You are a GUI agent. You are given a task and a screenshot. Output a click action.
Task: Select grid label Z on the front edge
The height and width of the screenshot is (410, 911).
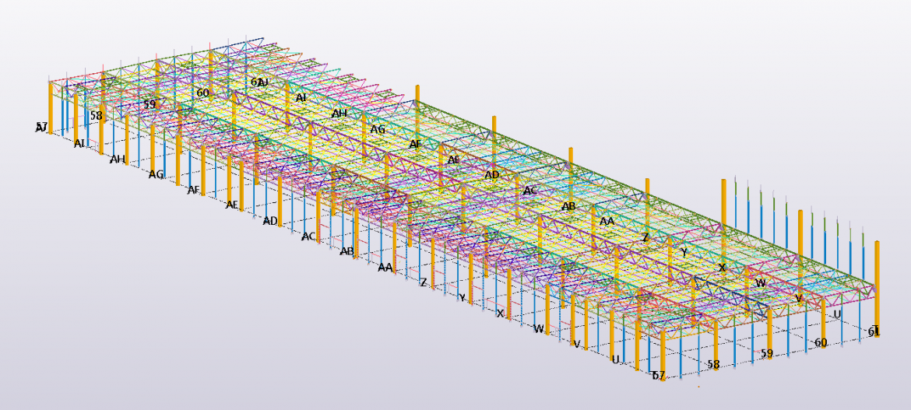tap(423, 282)
